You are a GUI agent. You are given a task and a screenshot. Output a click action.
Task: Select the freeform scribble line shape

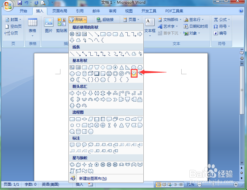coord(140,54)
